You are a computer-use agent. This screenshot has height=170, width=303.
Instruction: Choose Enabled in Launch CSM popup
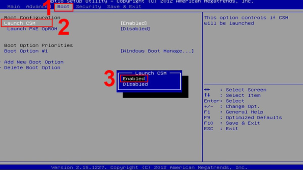134,79
